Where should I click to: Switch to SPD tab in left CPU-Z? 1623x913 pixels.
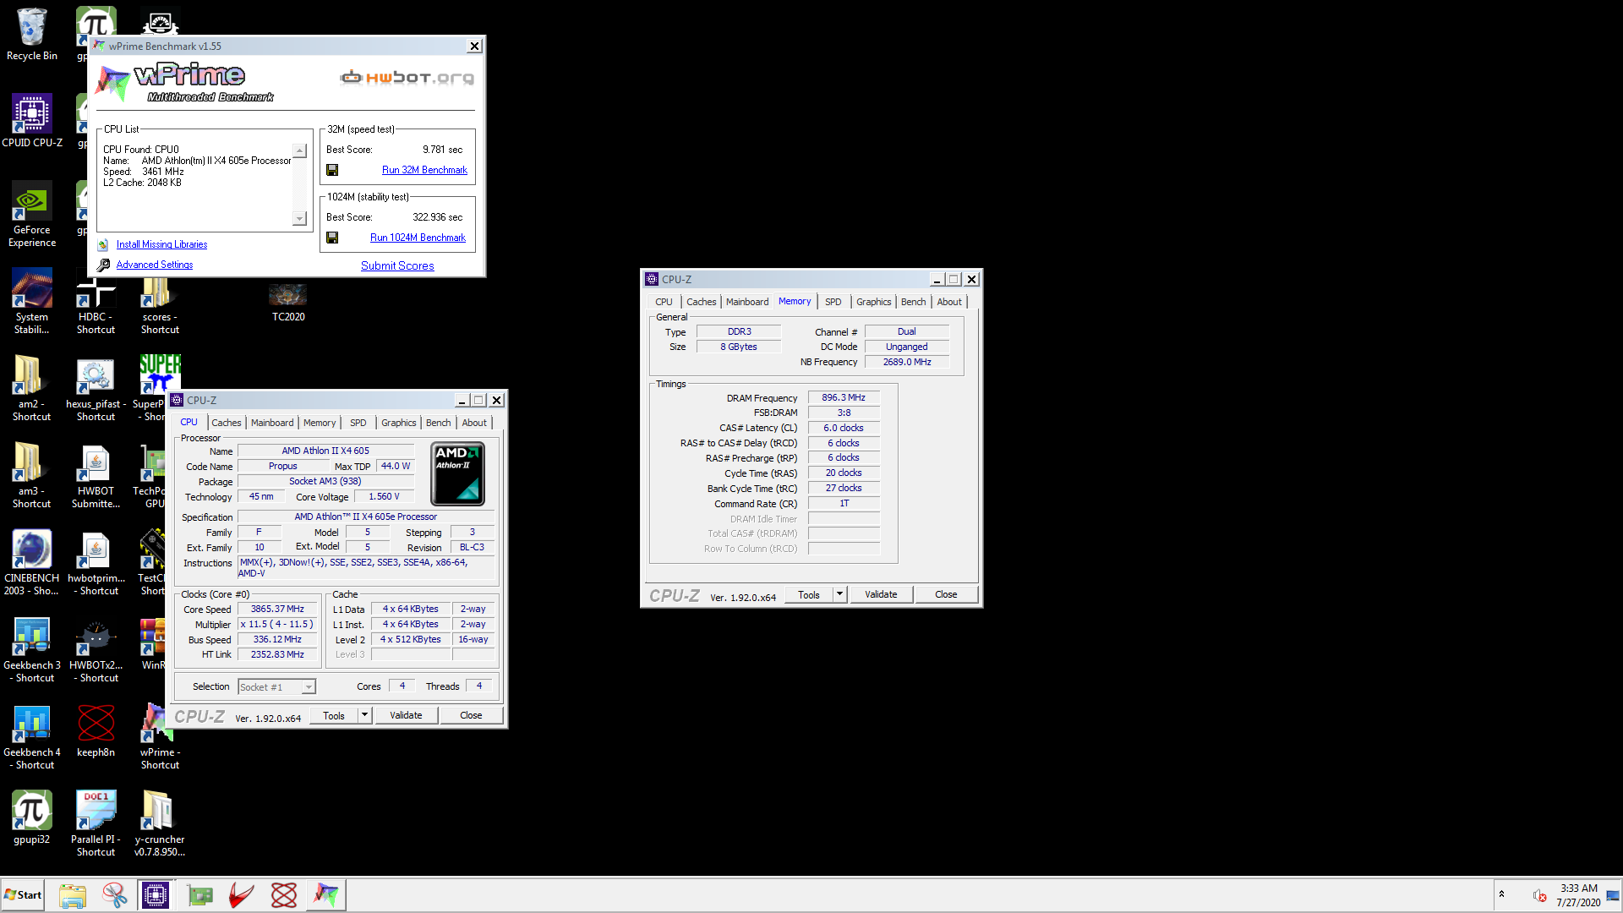pos(358,423)
